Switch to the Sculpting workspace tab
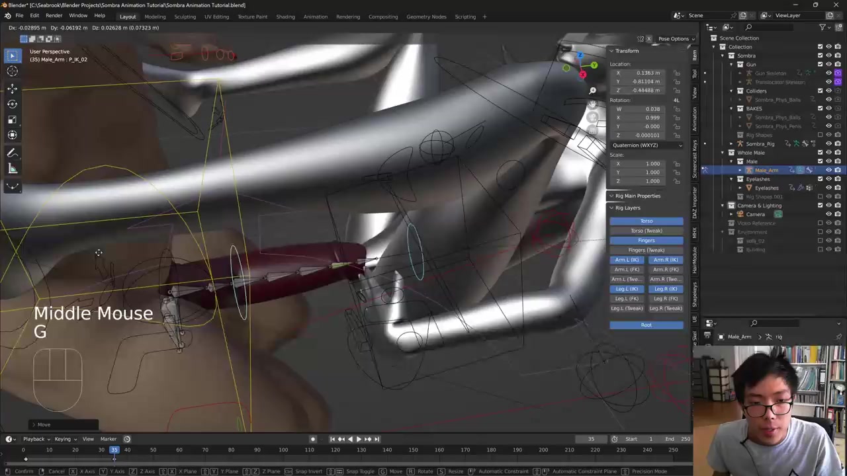Image resolution: width=847 pixels, height=476 pixels. click(185, 17)
